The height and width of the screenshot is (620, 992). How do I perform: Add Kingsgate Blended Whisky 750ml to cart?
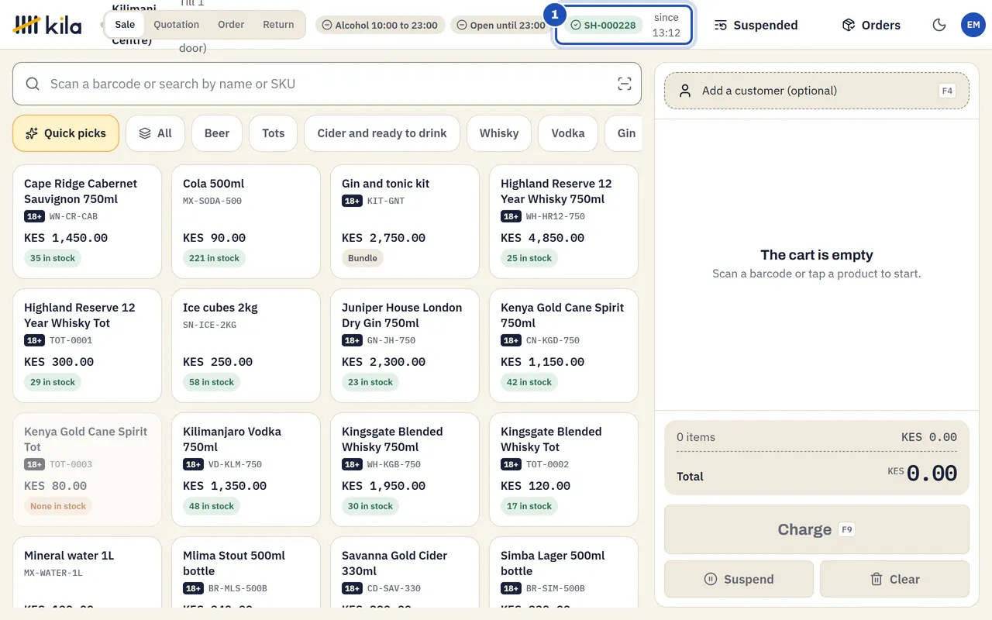405,470
